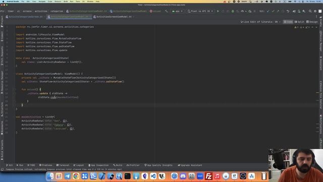This screenshot has width=323, height=182.
Task: Click the screens breadcrumb in navigation bar
Action: 27,11
